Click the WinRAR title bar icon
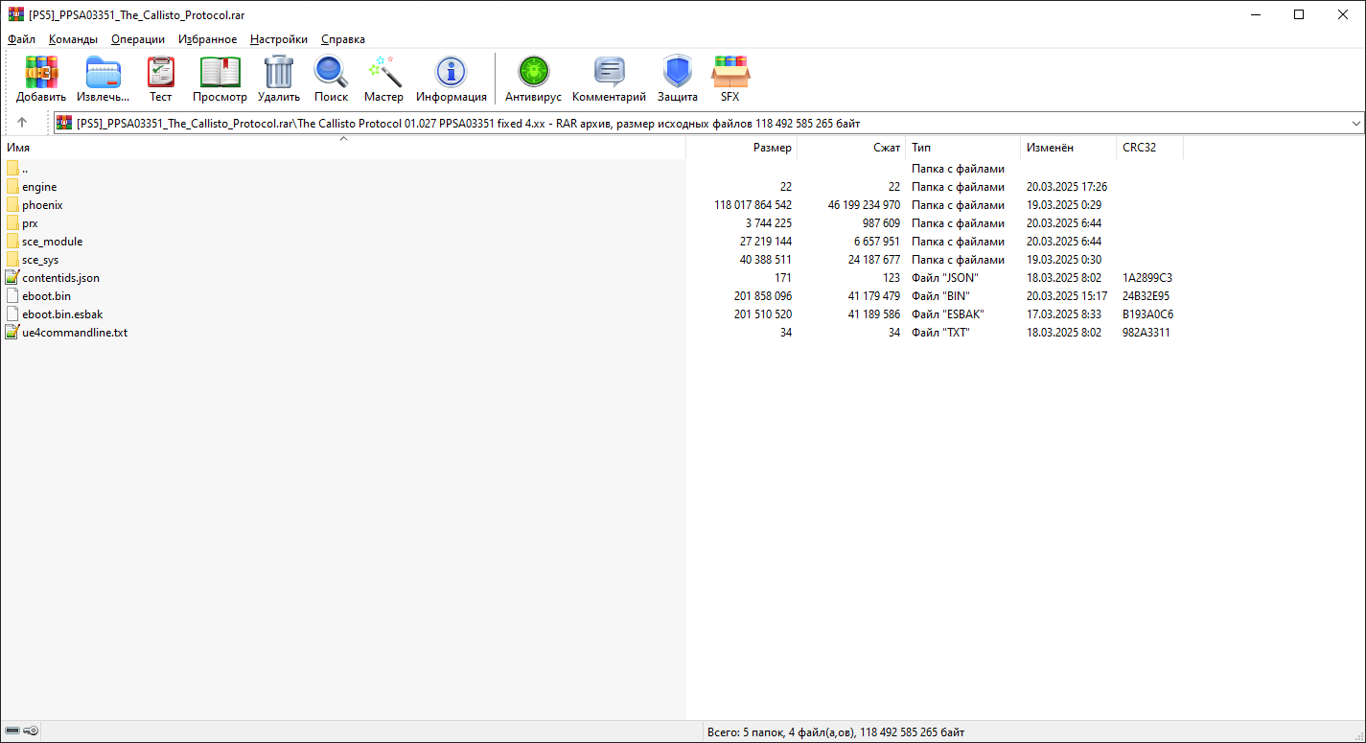1366x743 pixels. [x=15, y=14]
